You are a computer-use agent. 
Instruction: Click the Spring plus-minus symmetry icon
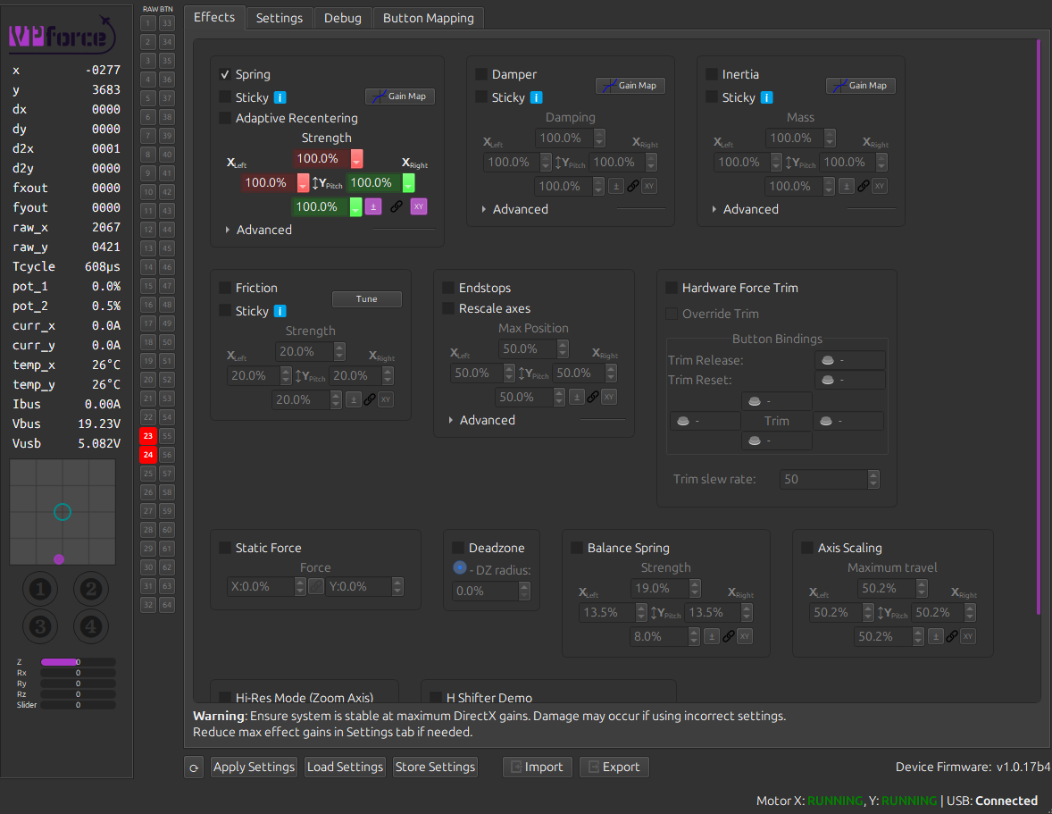[373, 206]
